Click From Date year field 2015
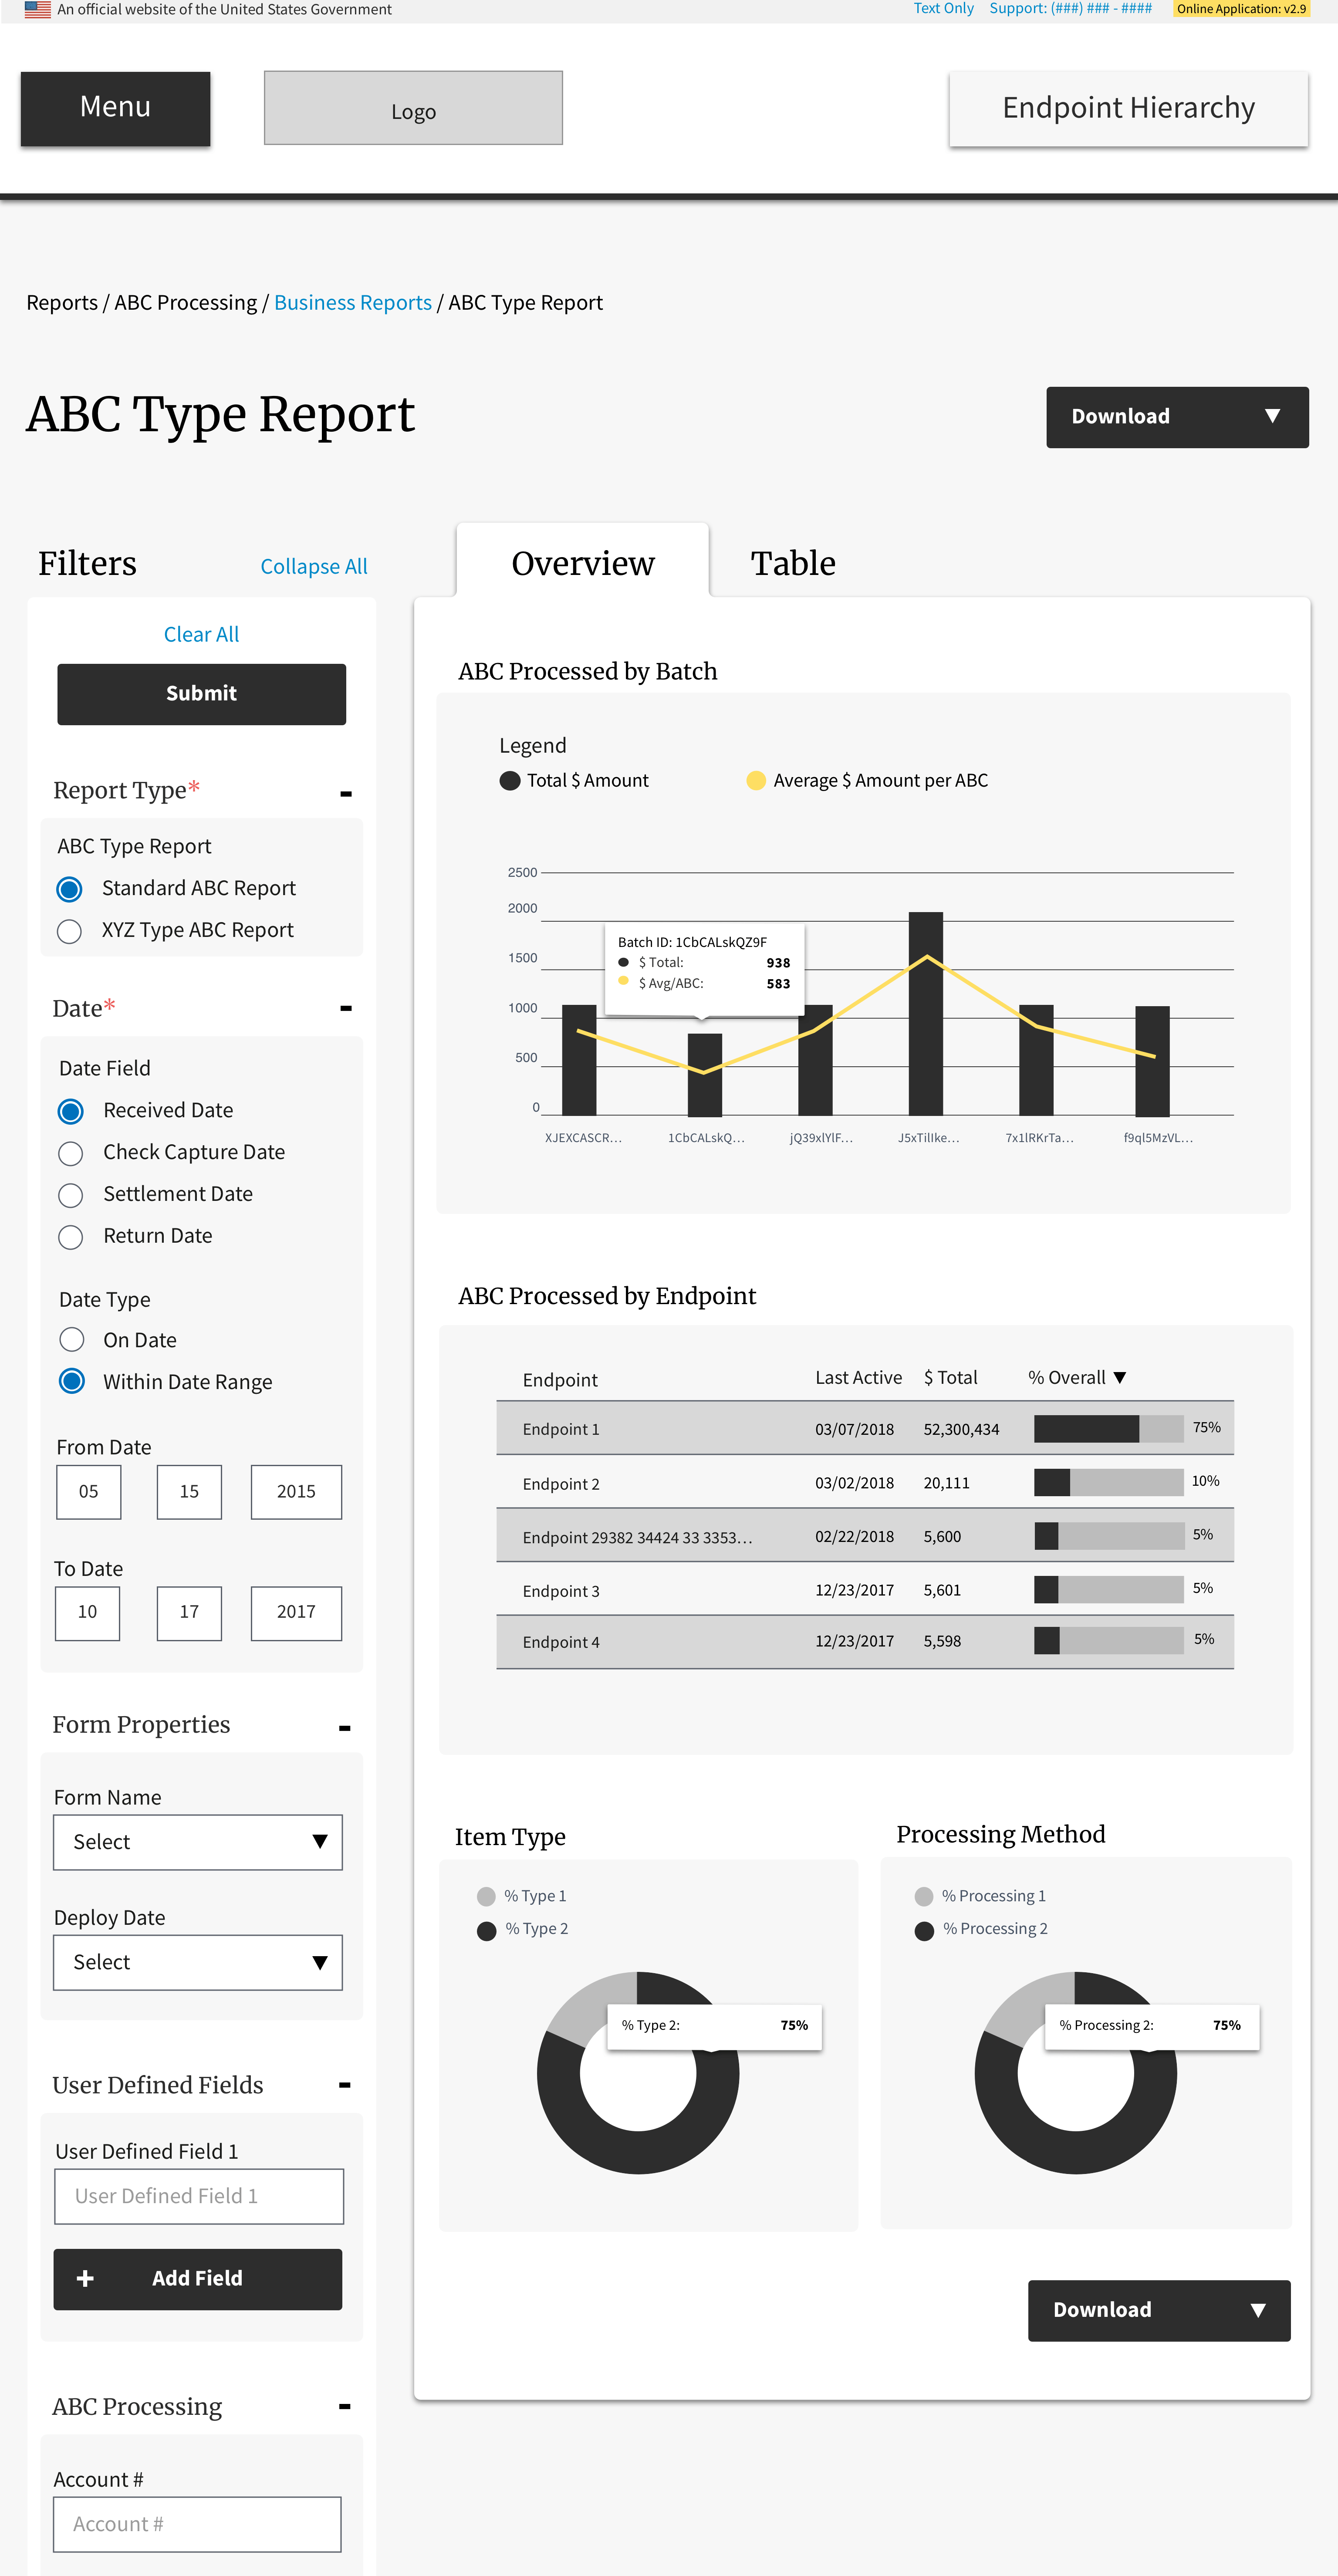This screenshot has height=2576, width=1338. tap(296, 1492)
